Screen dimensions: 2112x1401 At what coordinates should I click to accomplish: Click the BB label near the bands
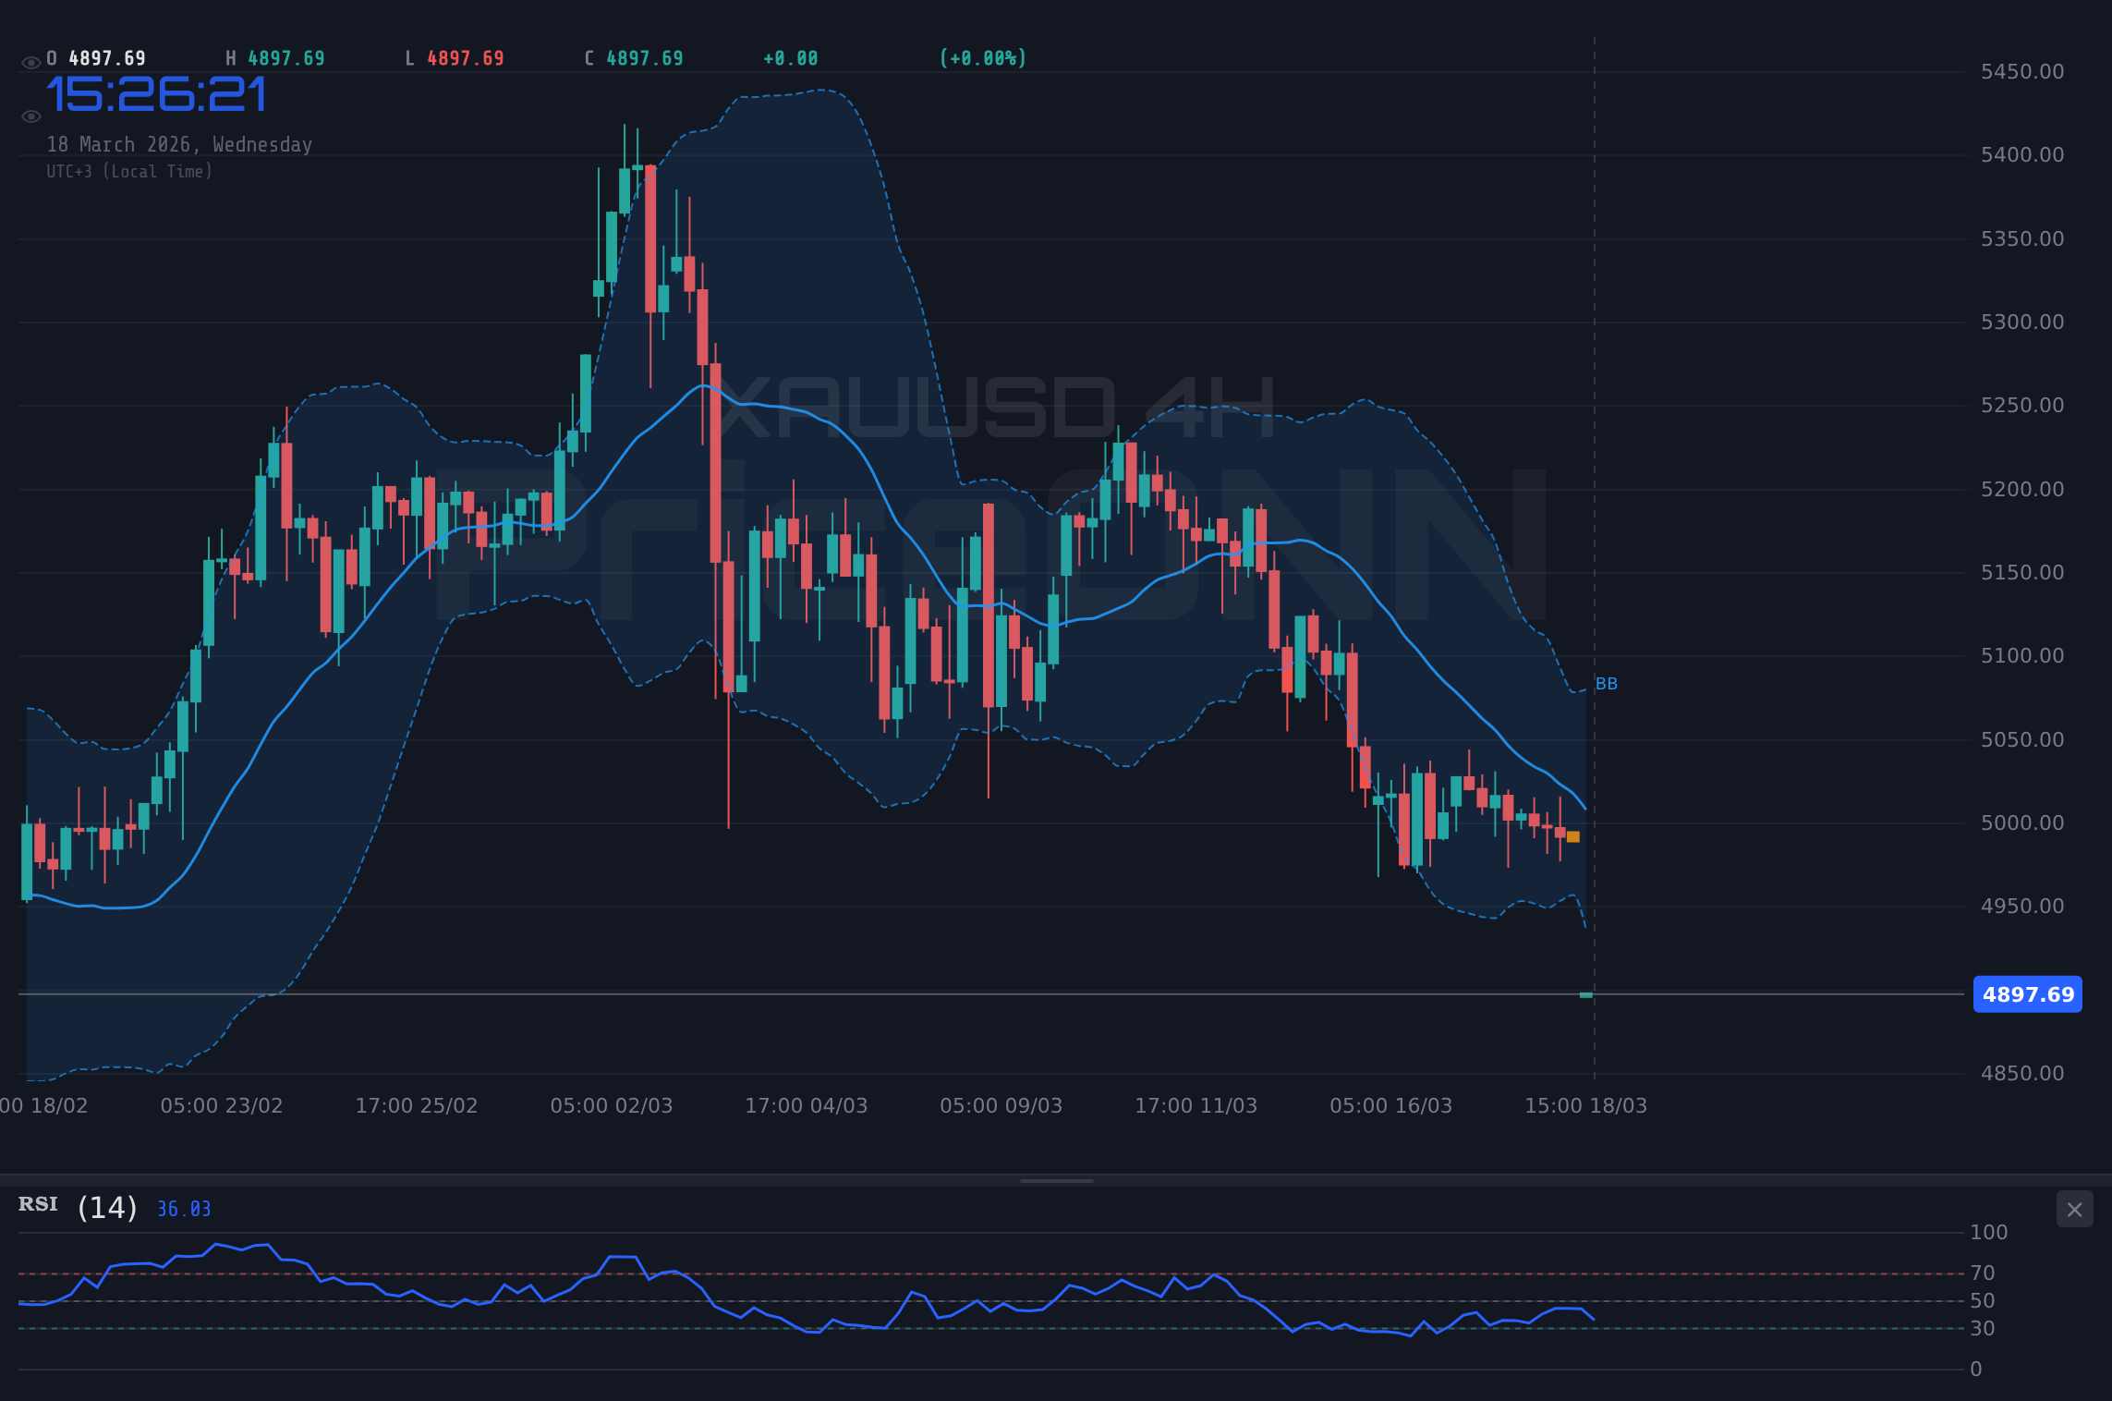coord(1606,684)
